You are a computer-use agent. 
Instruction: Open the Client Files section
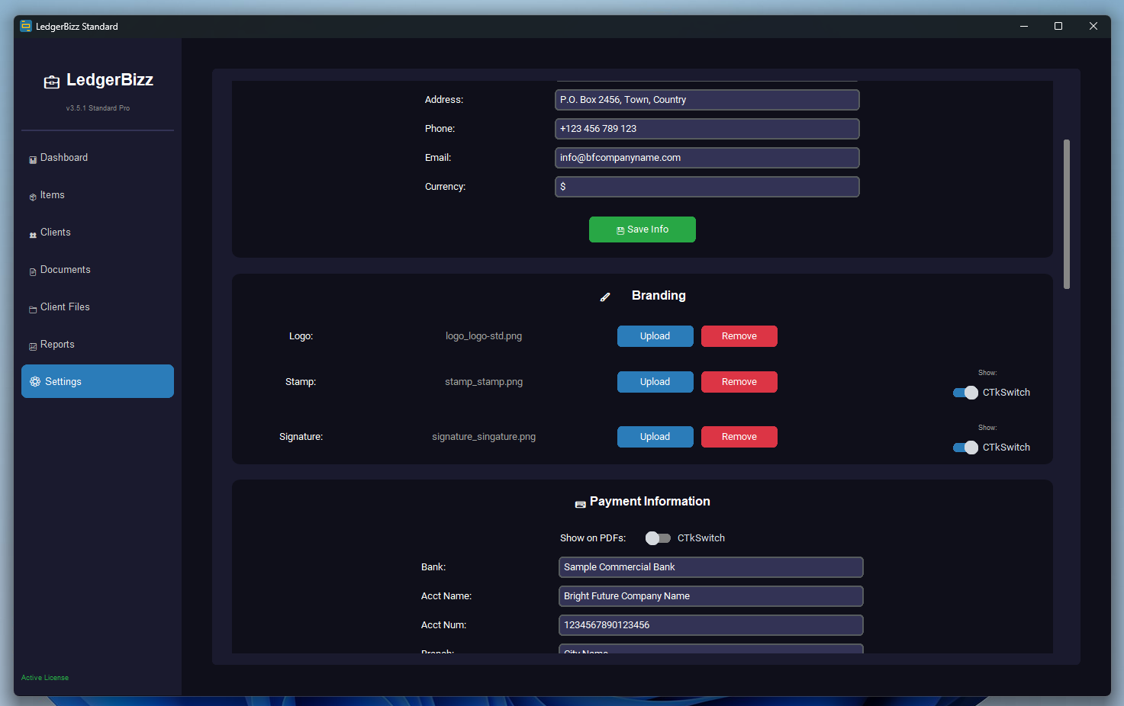pos(98,307)
